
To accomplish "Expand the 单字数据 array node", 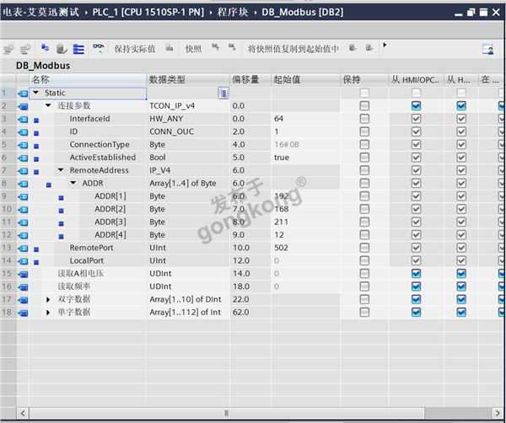I will pyautogui.click(x=48, y=313).
